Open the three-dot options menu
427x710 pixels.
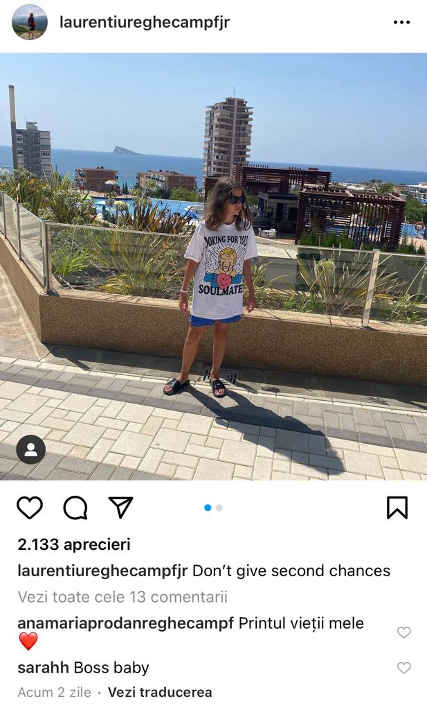tap(401, 22)
